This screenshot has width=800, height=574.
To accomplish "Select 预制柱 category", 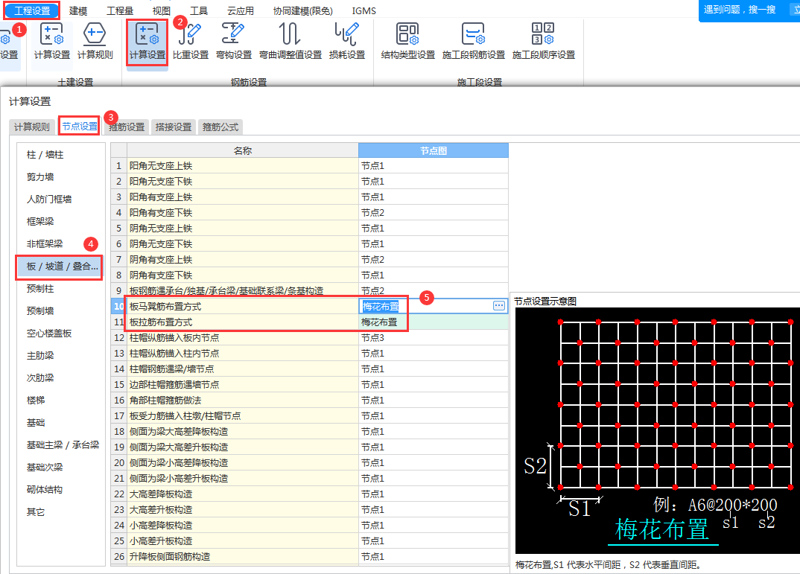I will coord(40,289).
